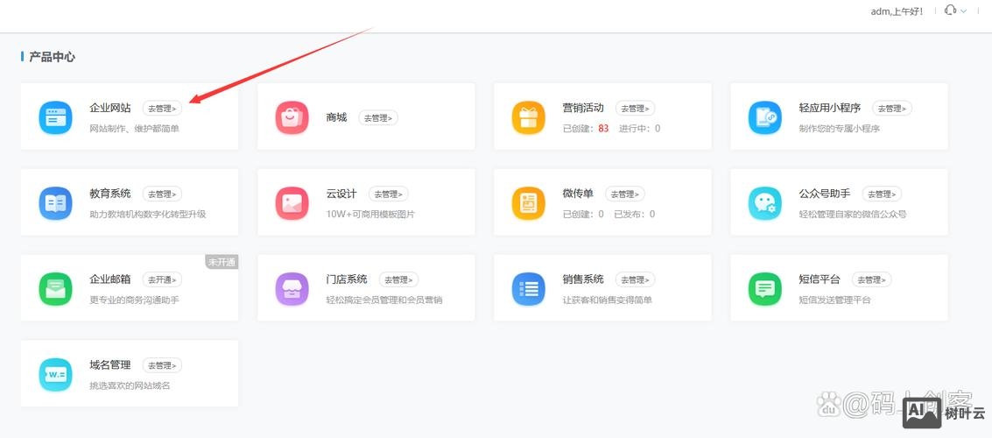992x438 pixels.
Task: Click the 短信平台 title text
Action: click(820, 279)
